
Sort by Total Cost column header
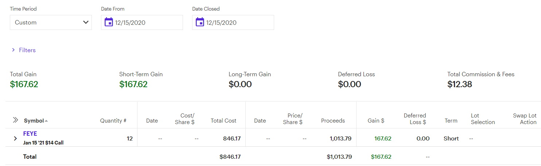(x=223, y=121)
